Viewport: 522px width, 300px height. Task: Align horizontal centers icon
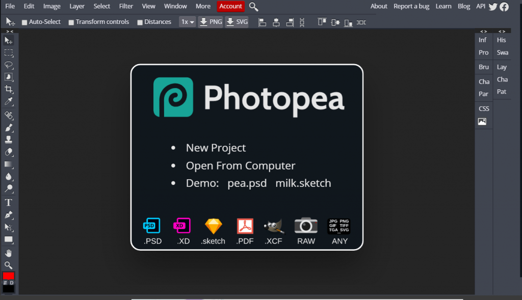click(276, 22)
